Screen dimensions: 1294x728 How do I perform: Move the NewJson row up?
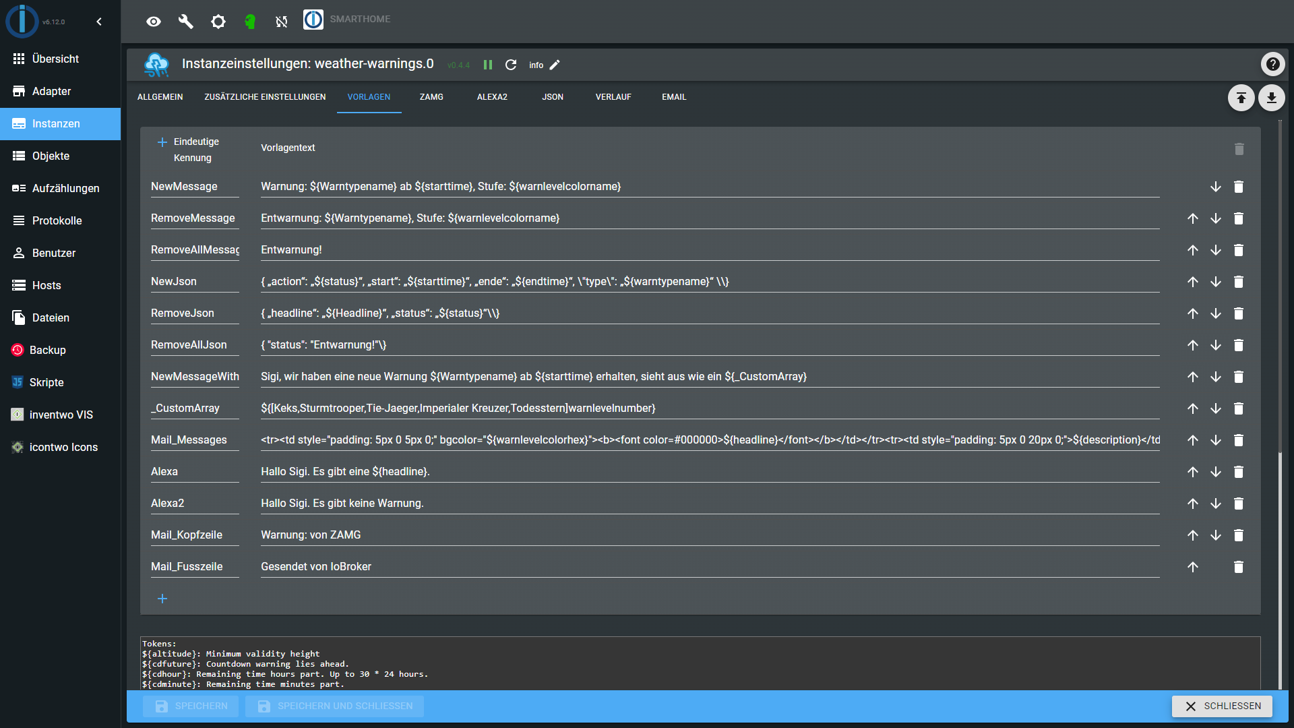(1193, 282)
